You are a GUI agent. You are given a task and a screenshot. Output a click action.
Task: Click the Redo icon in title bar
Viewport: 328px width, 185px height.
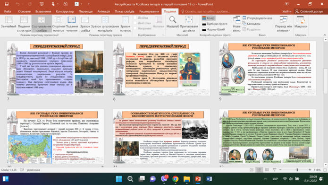pos(30,4)
